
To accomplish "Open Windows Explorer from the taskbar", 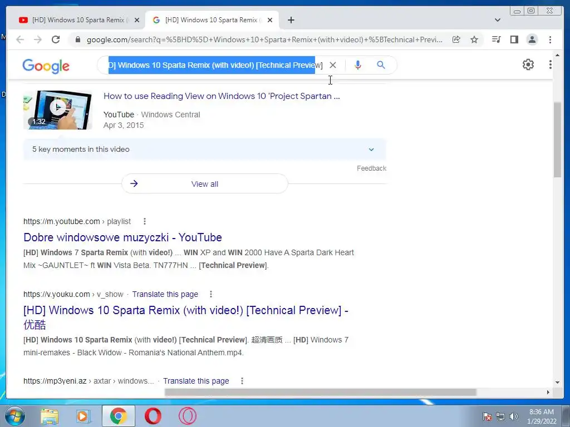I will pos(49,416).
